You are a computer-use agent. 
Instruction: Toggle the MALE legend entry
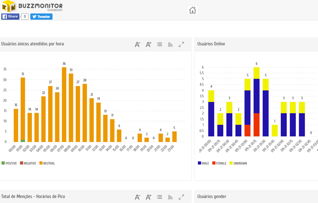pos(203,163)
